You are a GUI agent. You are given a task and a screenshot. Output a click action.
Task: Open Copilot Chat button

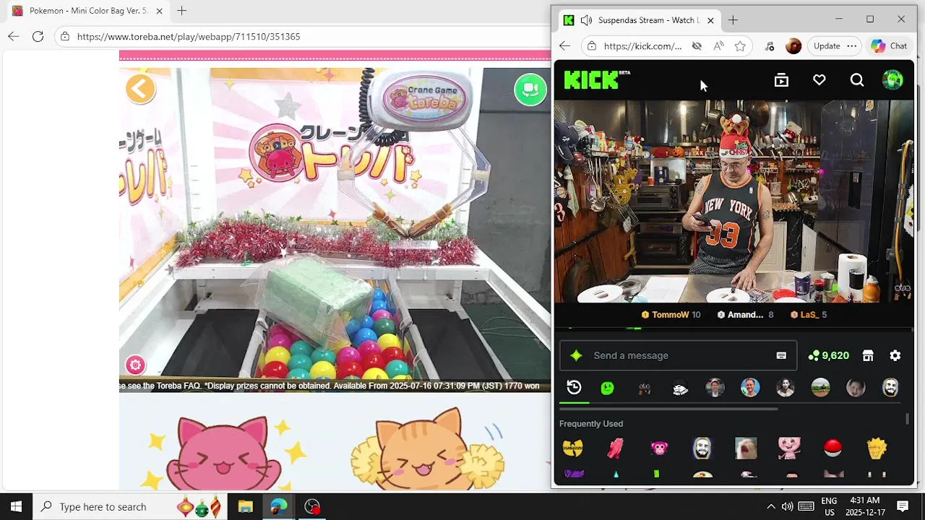tap(889, 46)
